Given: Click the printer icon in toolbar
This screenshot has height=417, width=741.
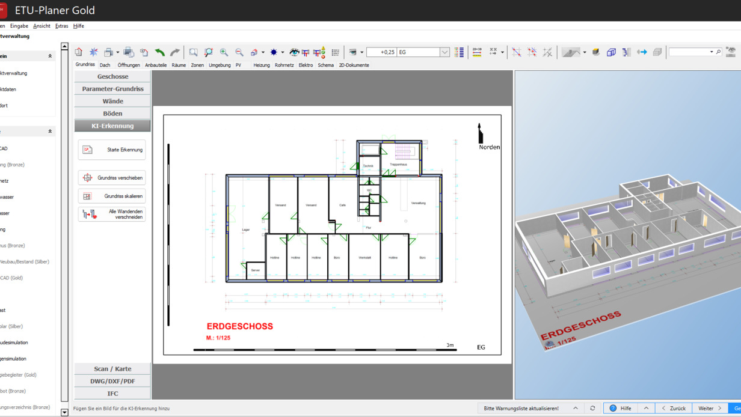Looking at the screenshot, I should click(108, 52).
